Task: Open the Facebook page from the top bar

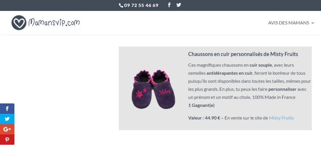Action: pyautogui.click(x=169, y=5)
